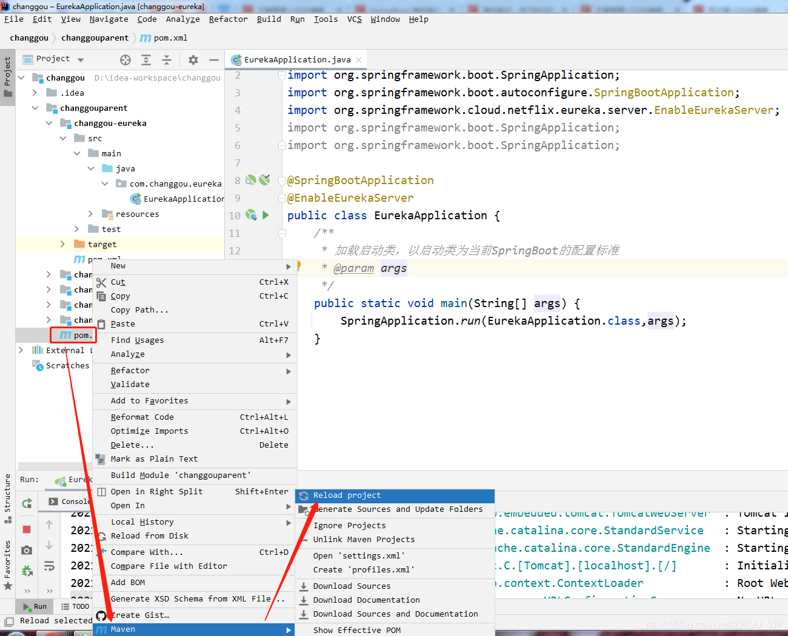788x636 pixels.
Task: Select Reload project in Maven submenu
Action: (395, 495)
